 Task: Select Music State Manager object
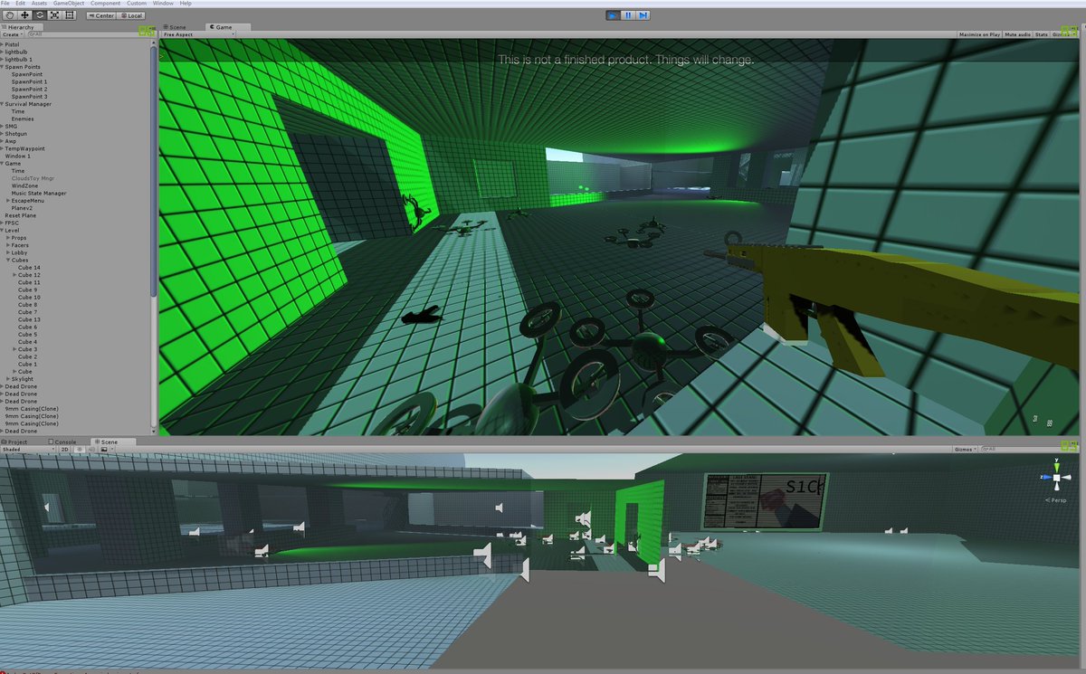(39, 193)
